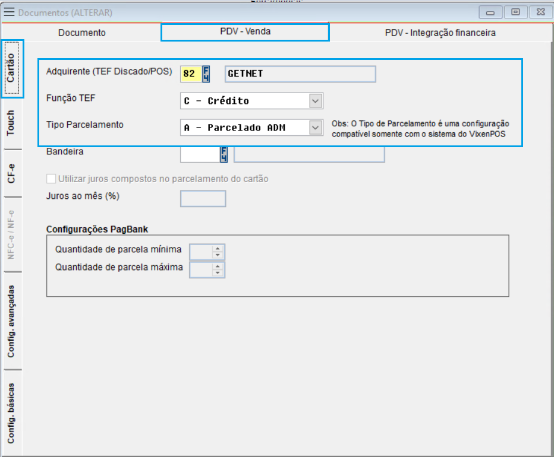The width and height of the screenshot is (554, 457).
Task: Click the Bandeira code input field
Action: point(200,154)
